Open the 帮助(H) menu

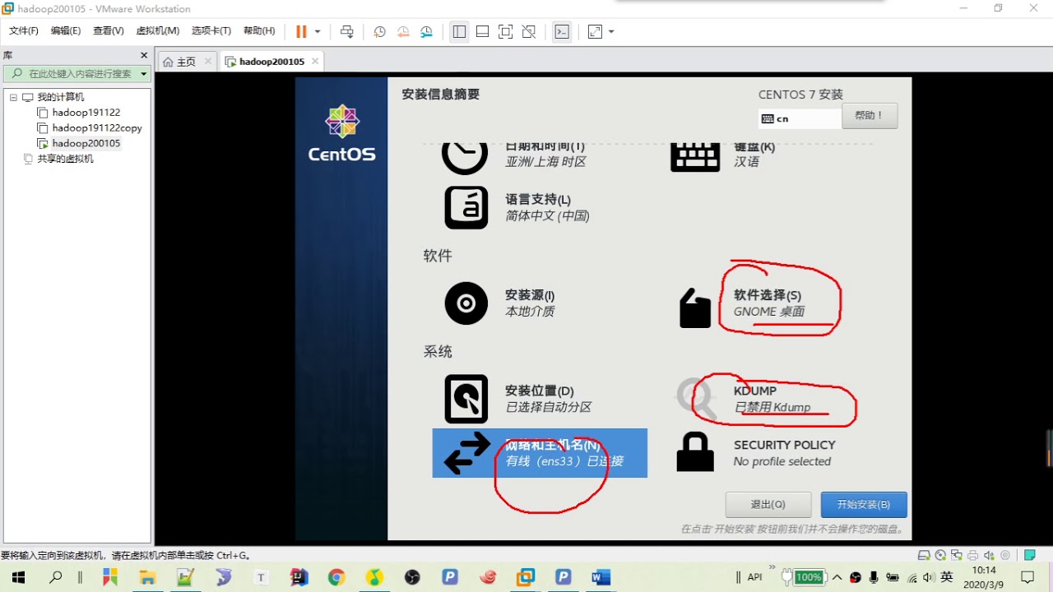(259, 30)
